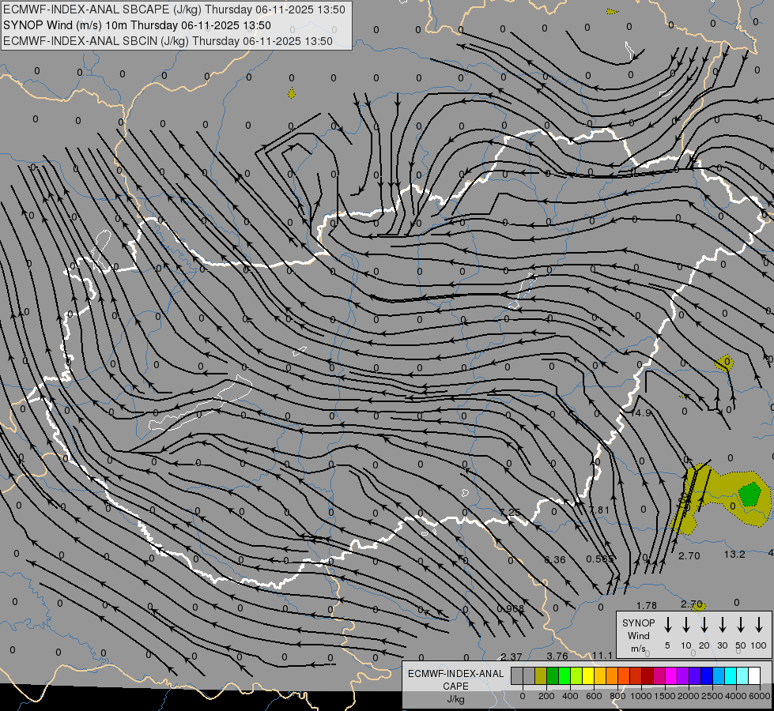Click the 2.37 value on the map
Image resolution: width=774 pixels, height=711 pixels.
tap(511, 656)
